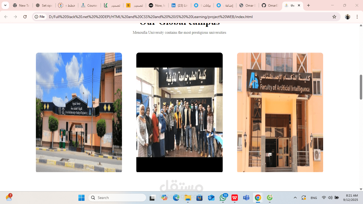
Task: Open Wi-Fi network settings in tray
Action: (x=324, y=198)
